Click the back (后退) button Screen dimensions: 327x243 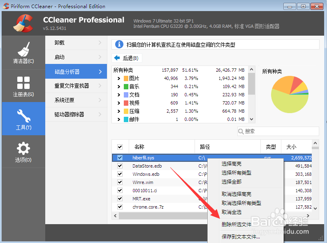[127, 58]
